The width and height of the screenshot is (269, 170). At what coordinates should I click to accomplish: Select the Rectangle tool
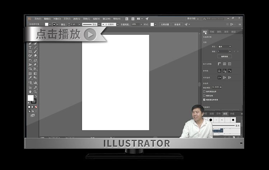(x=30, y=51)
